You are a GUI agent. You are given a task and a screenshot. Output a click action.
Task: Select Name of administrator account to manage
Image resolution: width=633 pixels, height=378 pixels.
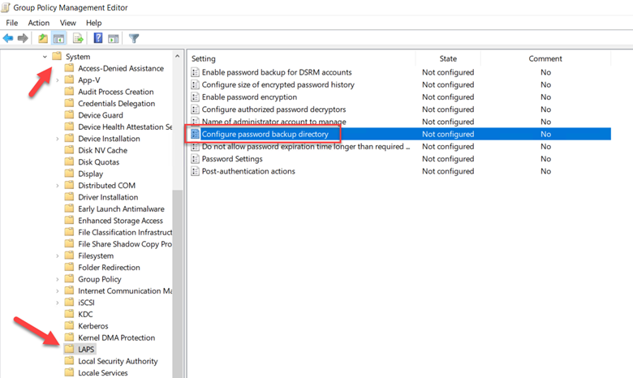[x=273, y=122]
